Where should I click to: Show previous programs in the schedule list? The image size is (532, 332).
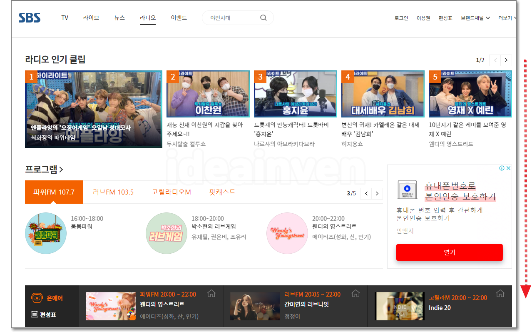pyautogui.click(x=366, y=193)
